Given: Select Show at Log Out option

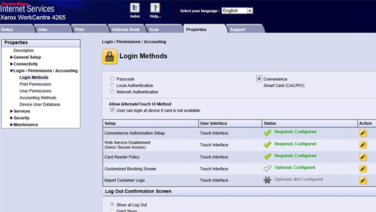Looking at the screenshot, I should [112, 204].
